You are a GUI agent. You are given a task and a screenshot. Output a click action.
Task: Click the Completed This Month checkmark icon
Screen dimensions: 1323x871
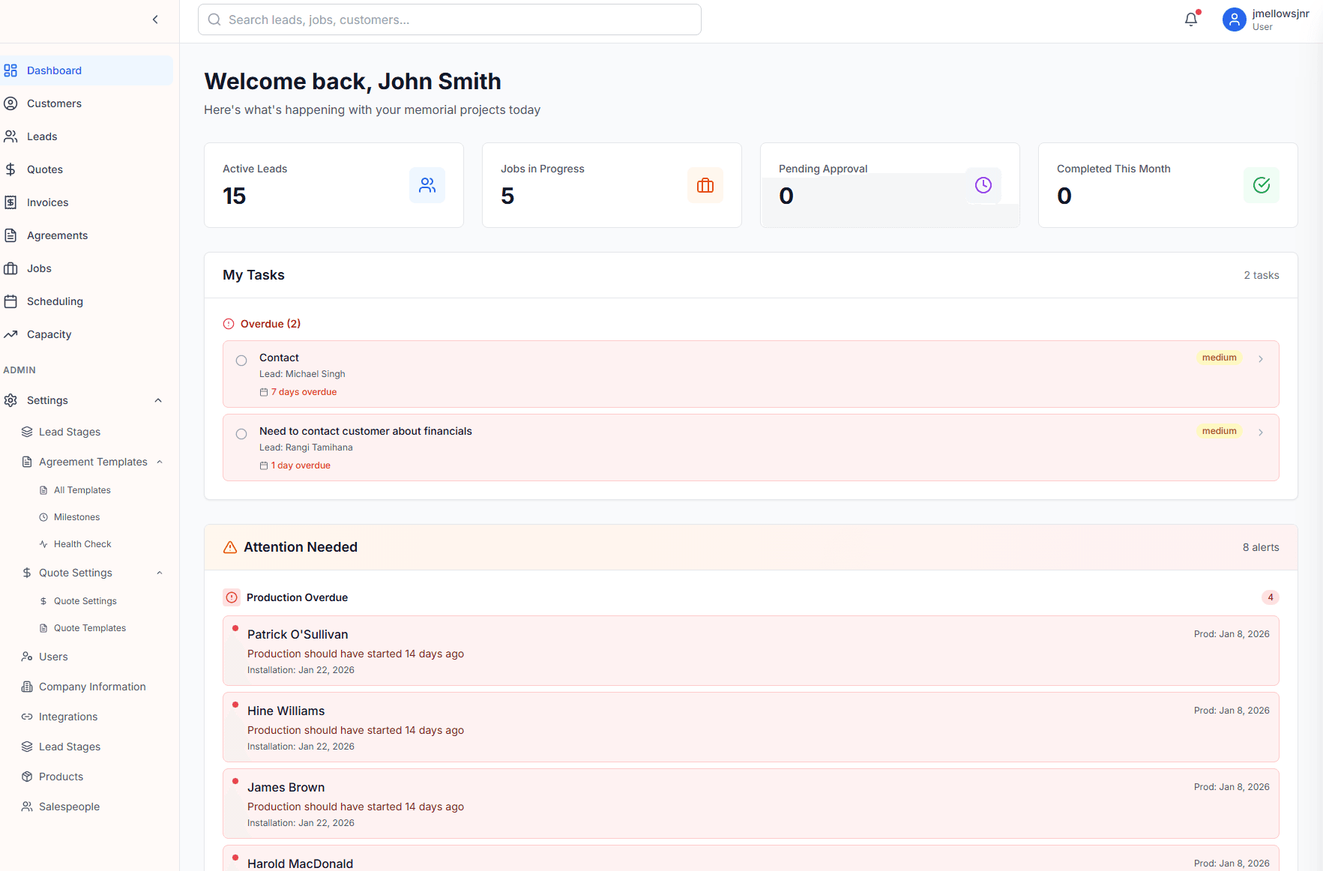point(1262,185)
